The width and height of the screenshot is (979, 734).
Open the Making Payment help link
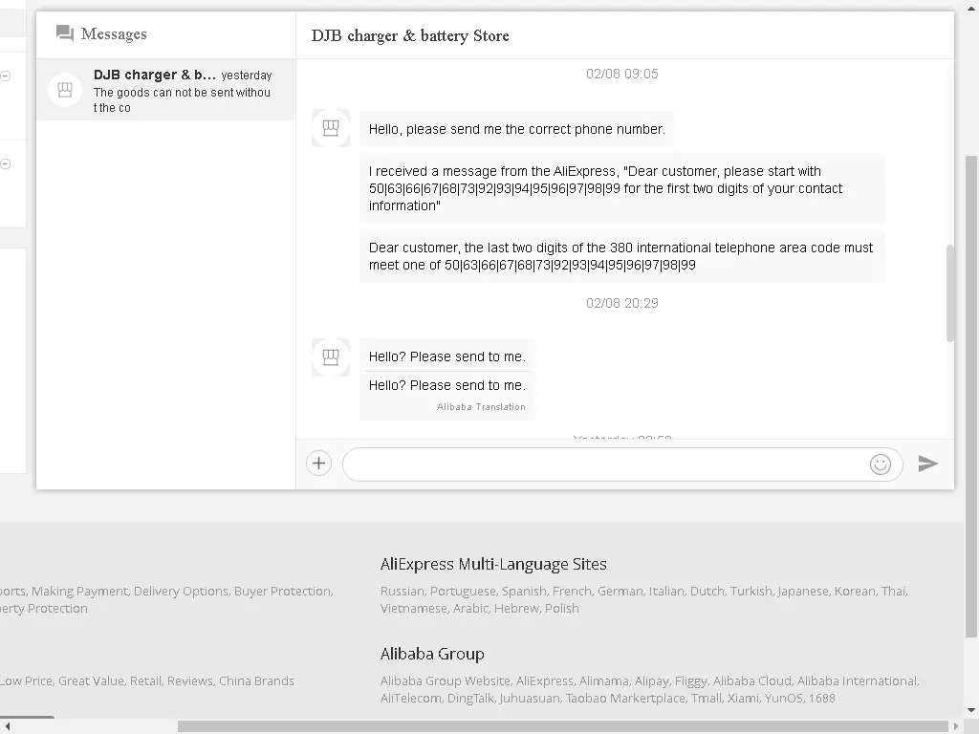coord(78,591)
